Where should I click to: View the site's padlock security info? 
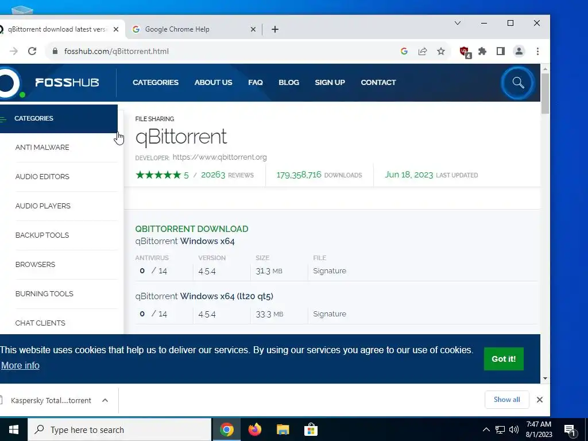pos(55,51)
